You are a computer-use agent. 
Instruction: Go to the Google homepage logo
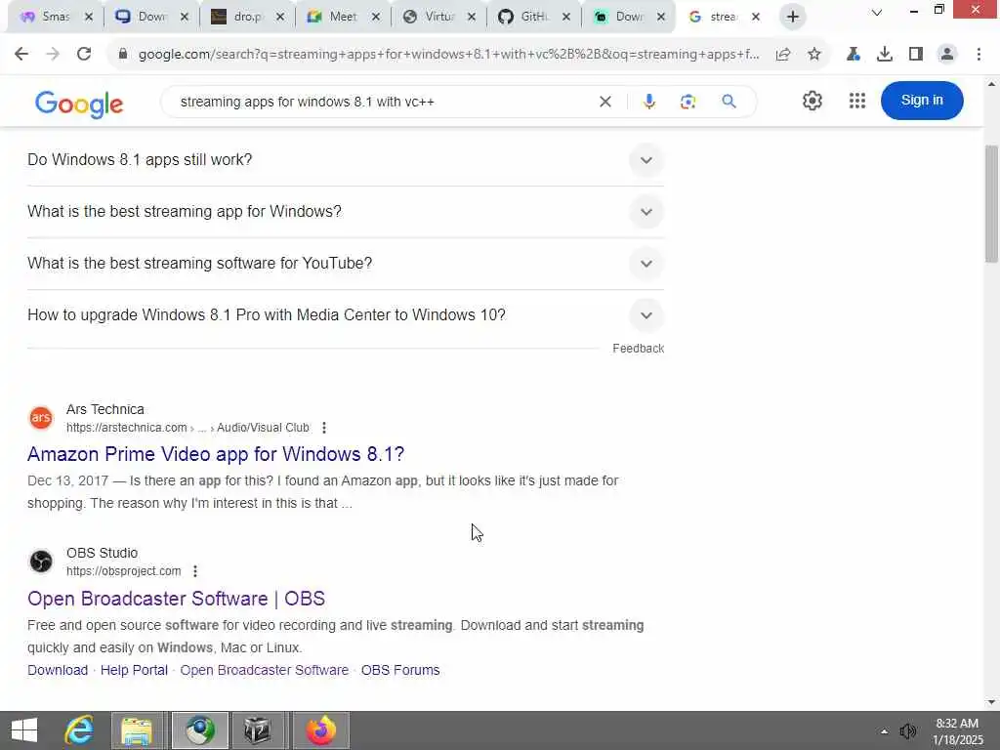[x=79, y=104]
